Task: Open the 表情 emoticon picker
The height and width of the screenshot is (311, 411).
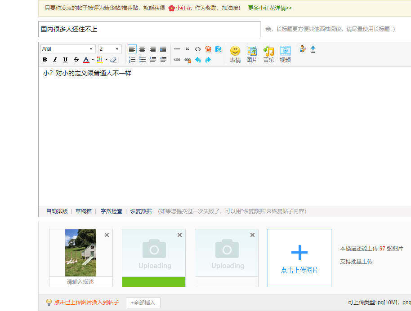Action: pos(235,54)
